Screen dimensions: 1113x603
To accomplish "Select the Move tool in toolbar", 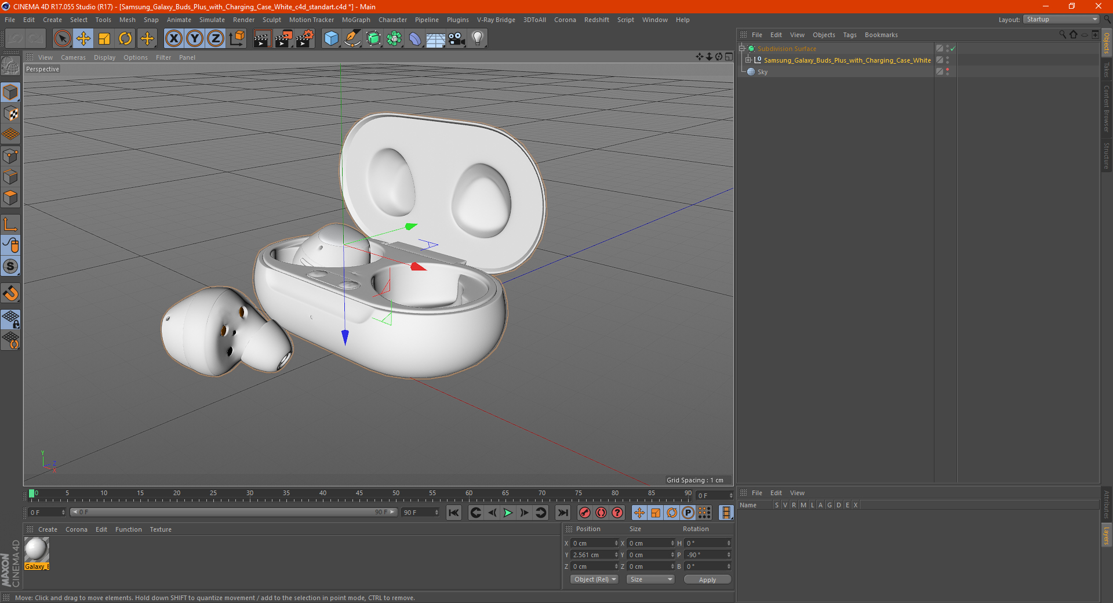I will pos(83,39).
